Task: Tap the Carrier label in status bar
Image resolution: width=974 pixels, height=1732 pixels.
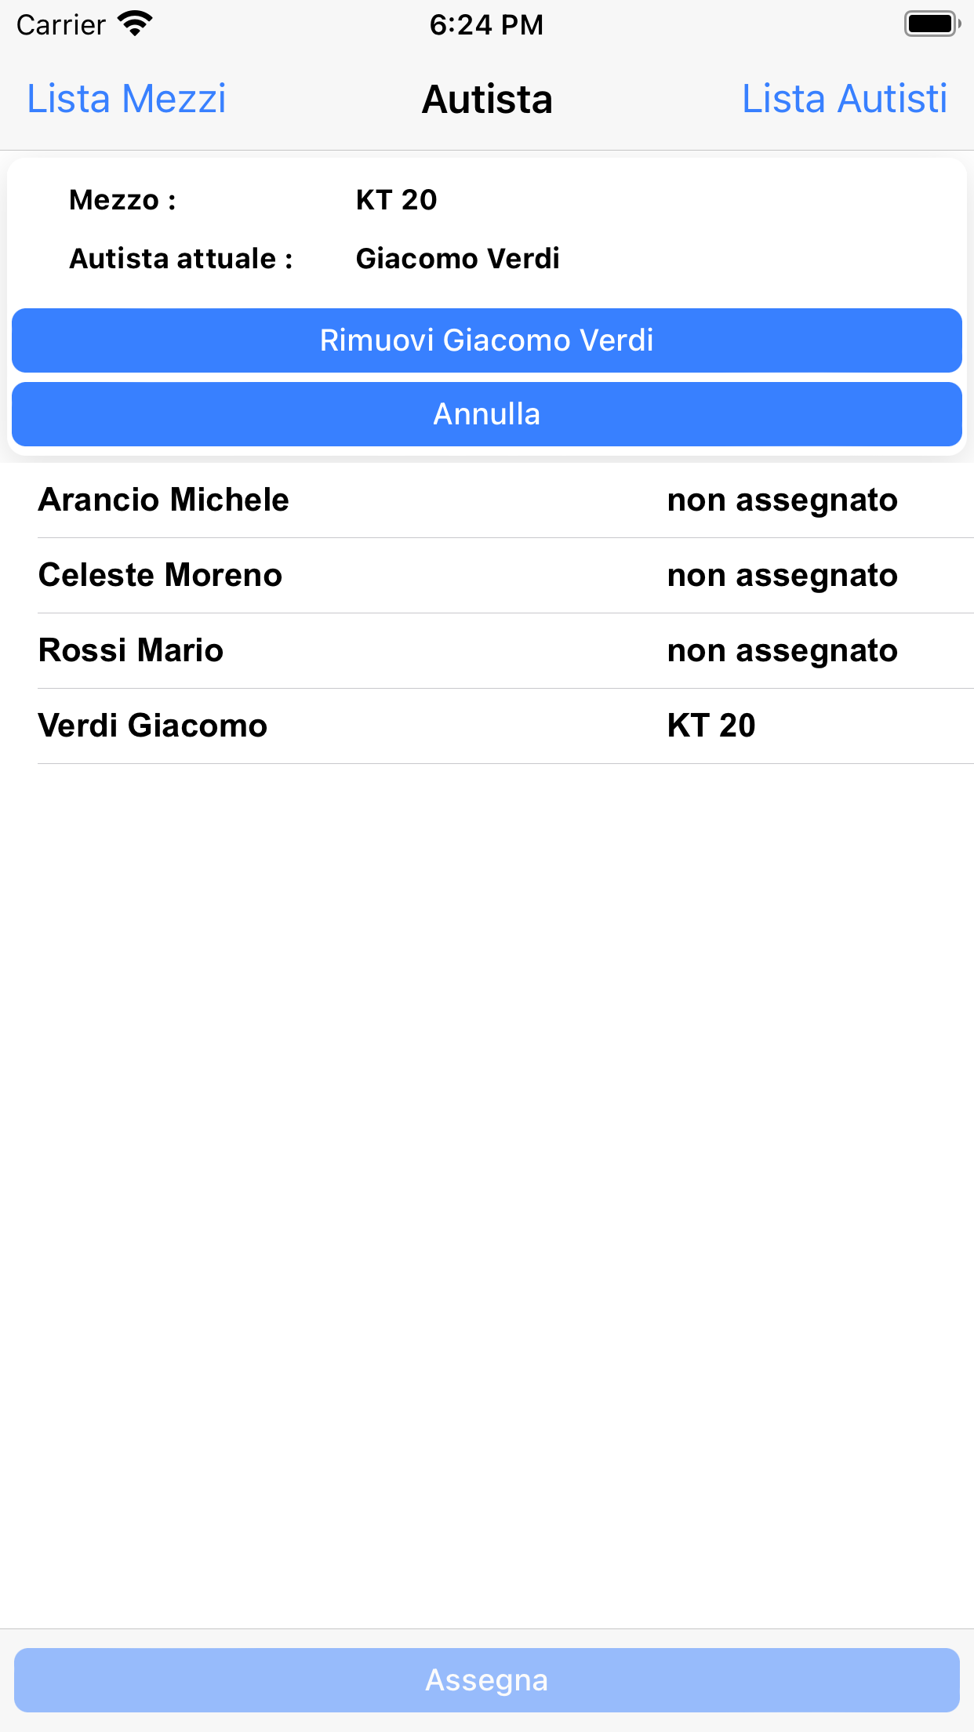Action: [61, 25]
